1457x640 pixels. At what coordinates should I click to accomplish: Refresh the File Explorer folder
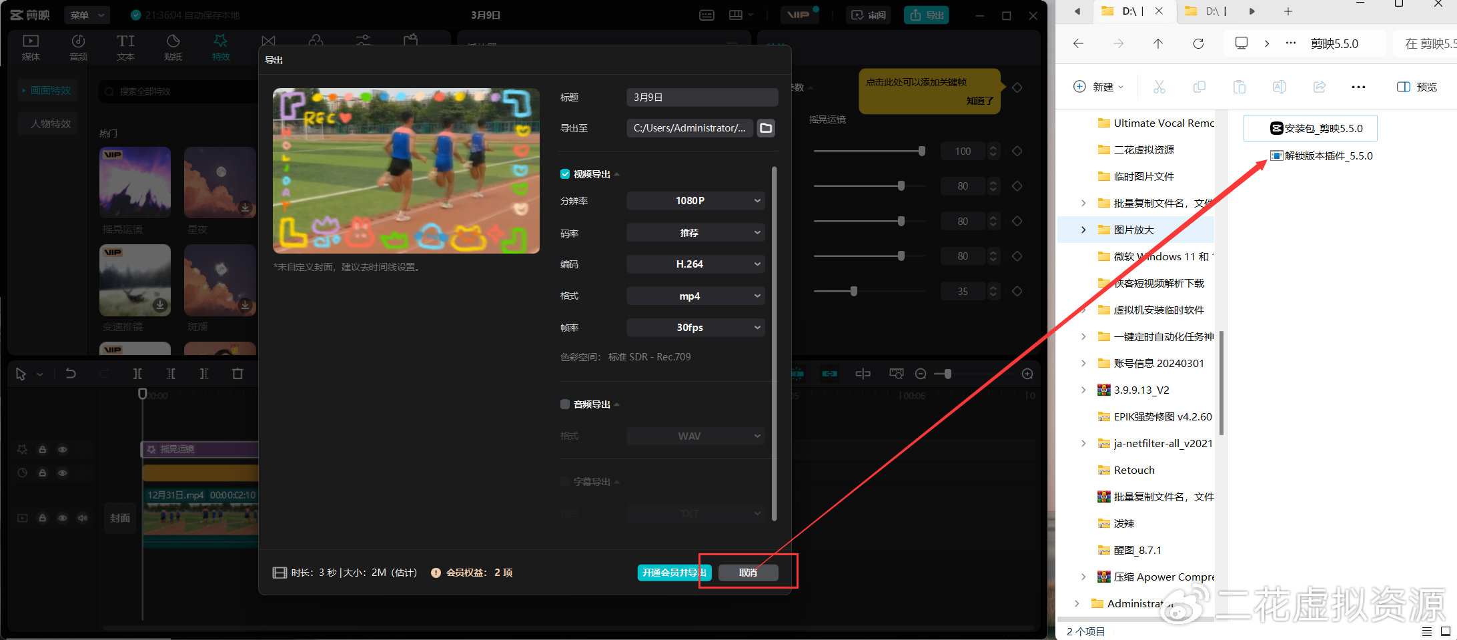pos(1198,43)
